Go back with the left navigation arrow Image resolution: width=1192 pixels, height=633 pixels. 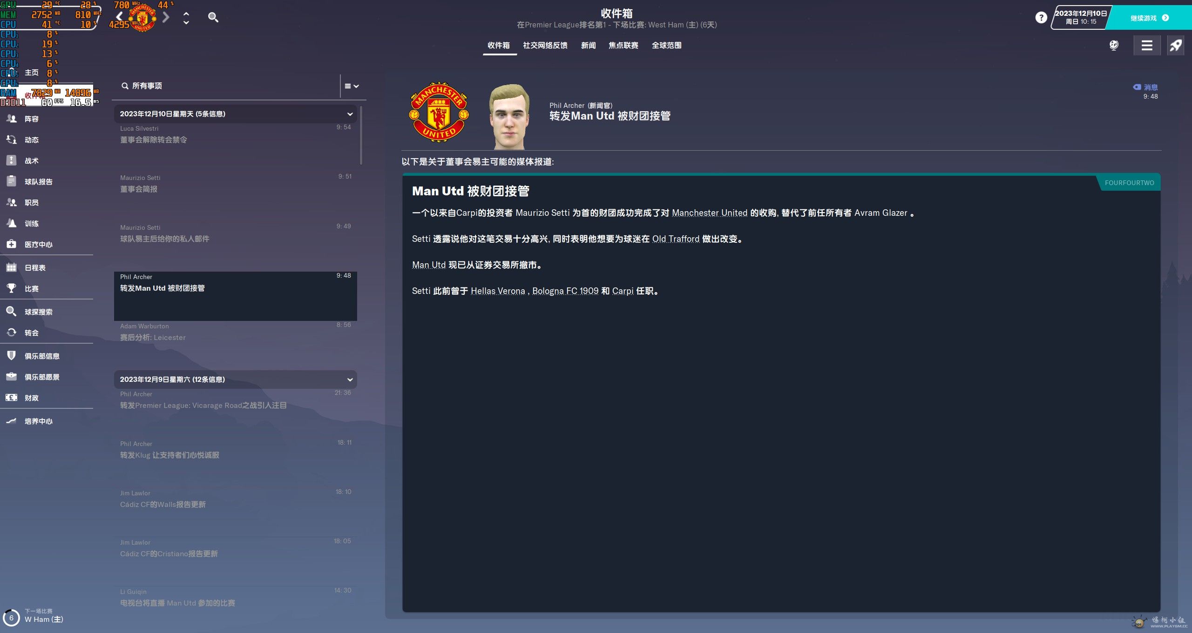coord(120,18)
